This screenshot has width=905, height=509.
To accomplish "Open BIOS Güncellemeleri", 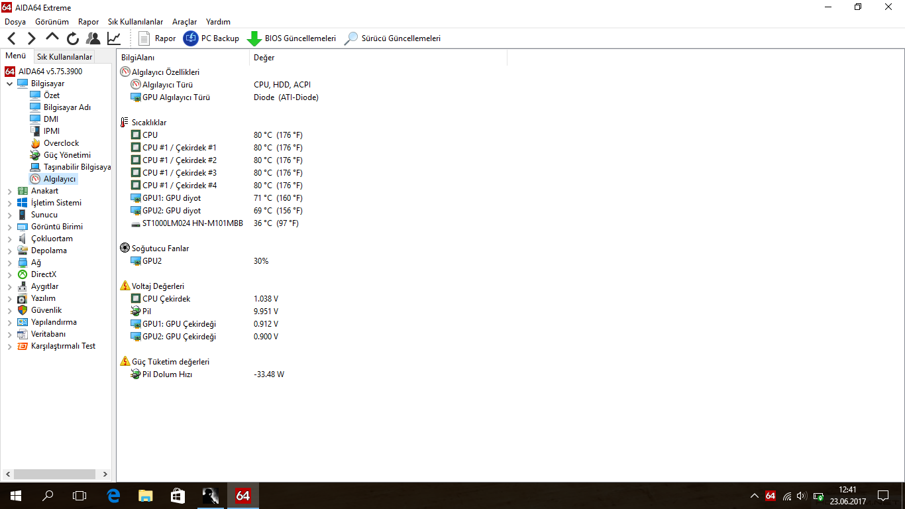I will pos(292,38).
